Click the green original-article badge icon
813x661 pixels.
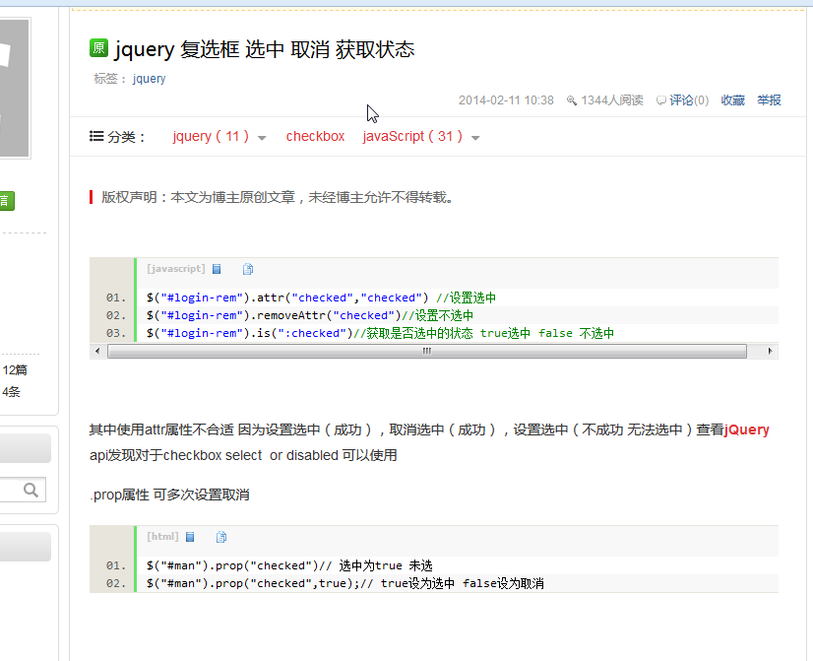pyautogui.click(x=98, y=47)
